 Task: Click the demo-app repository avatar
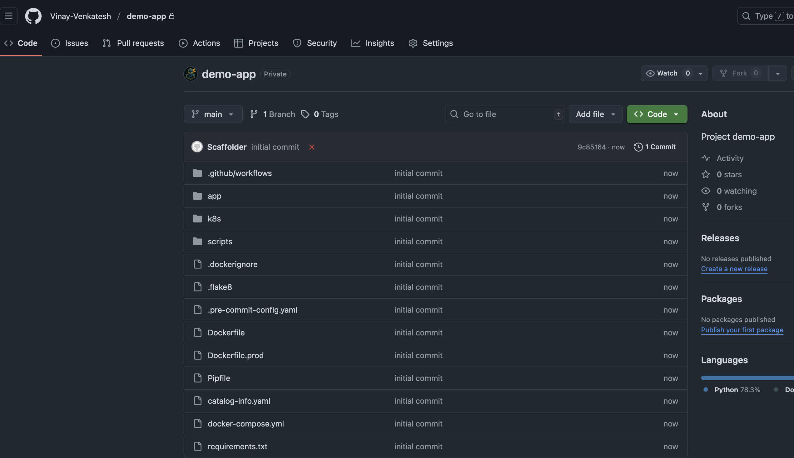point(191,74)
